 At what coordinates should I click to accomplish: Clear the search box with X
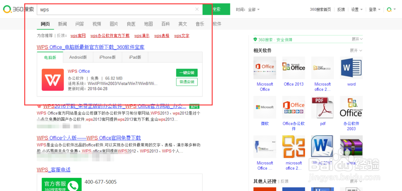[197, 10]
